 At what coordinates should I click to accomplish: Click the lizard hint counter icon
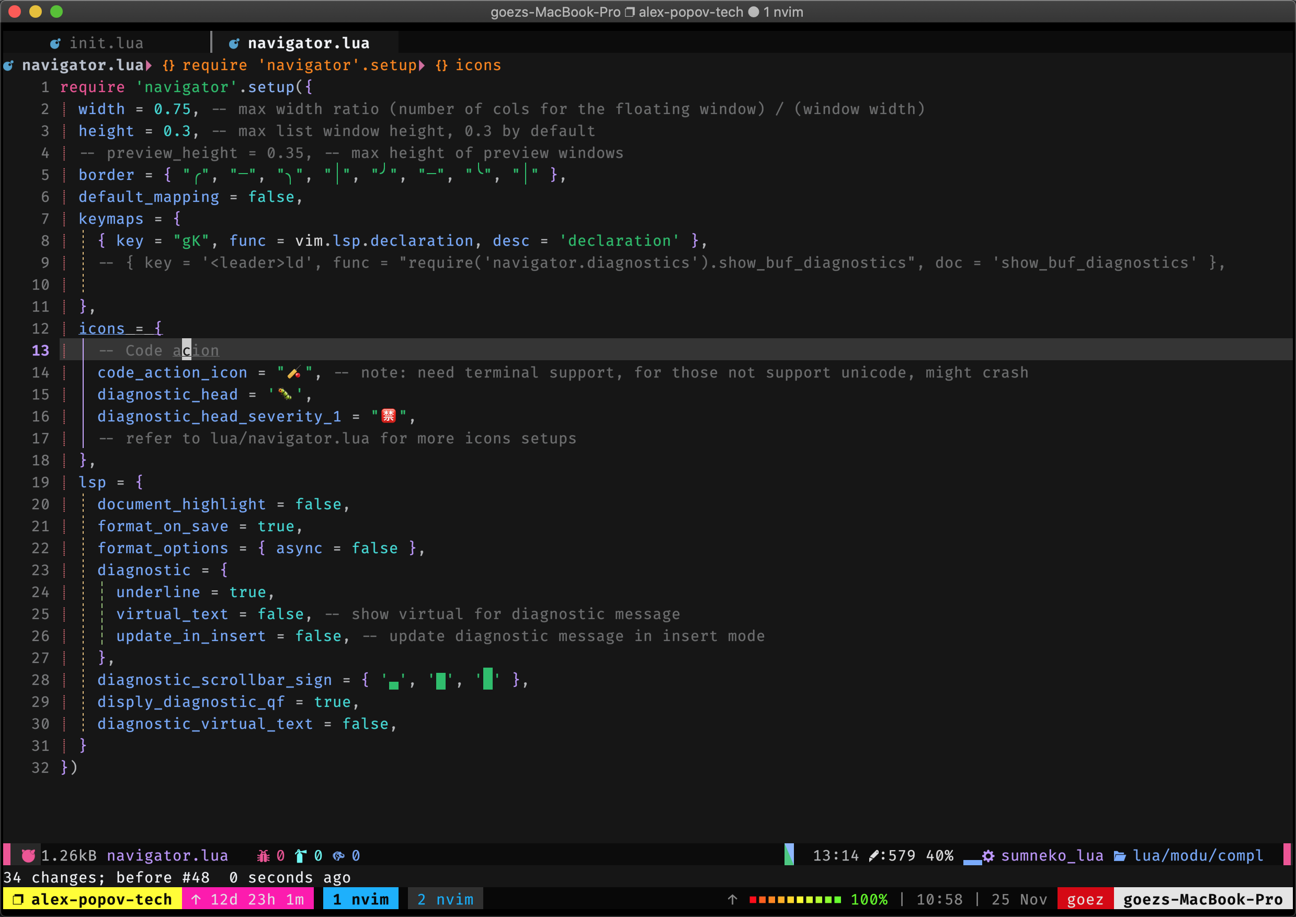[x=338, y=855]
